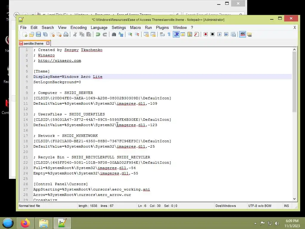Open the Search menu

pos(48,28)
